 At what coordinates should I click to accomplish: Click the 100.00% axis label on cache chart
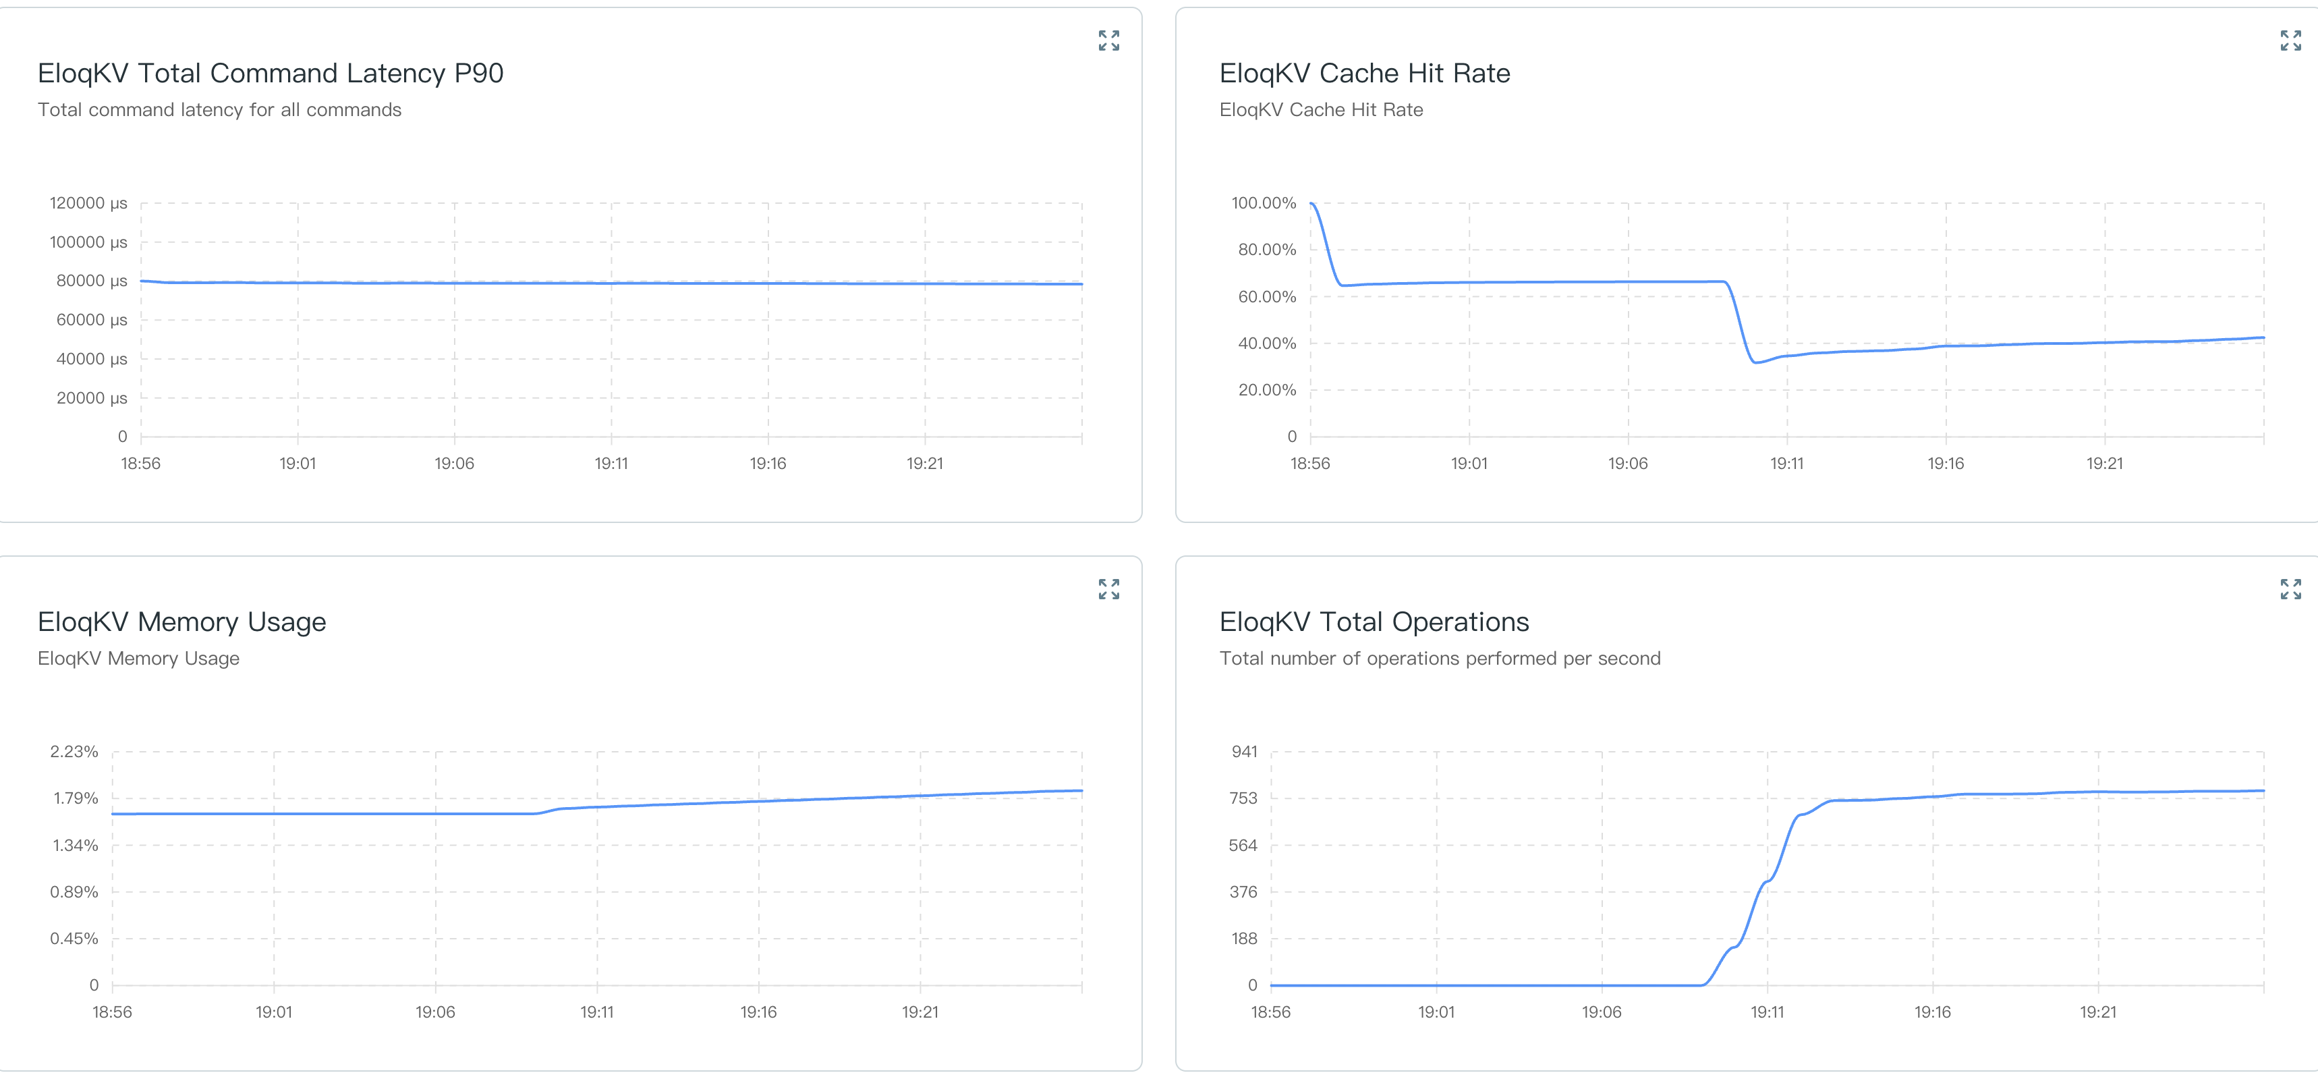[1264, 203]
